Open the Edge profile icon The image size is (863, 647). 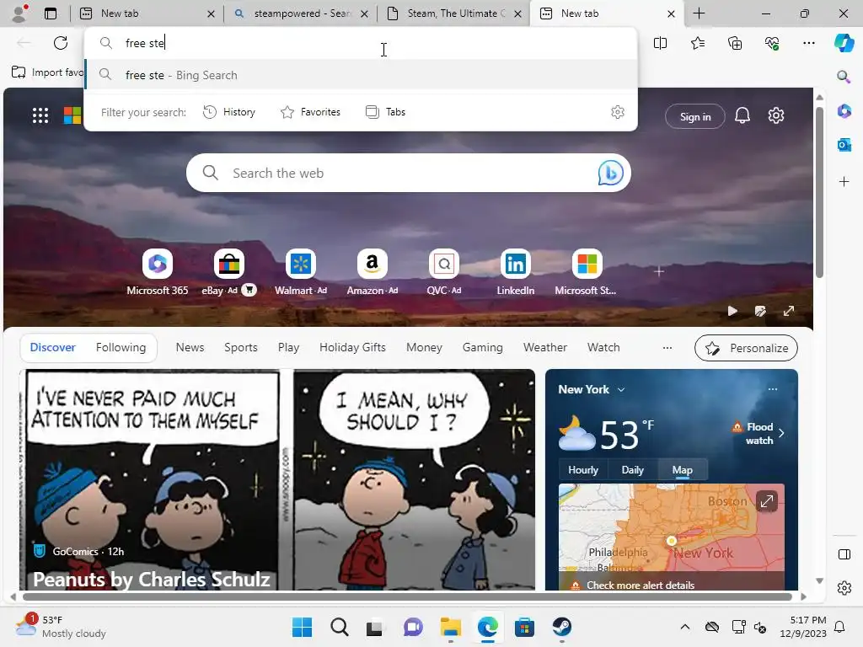19,13
